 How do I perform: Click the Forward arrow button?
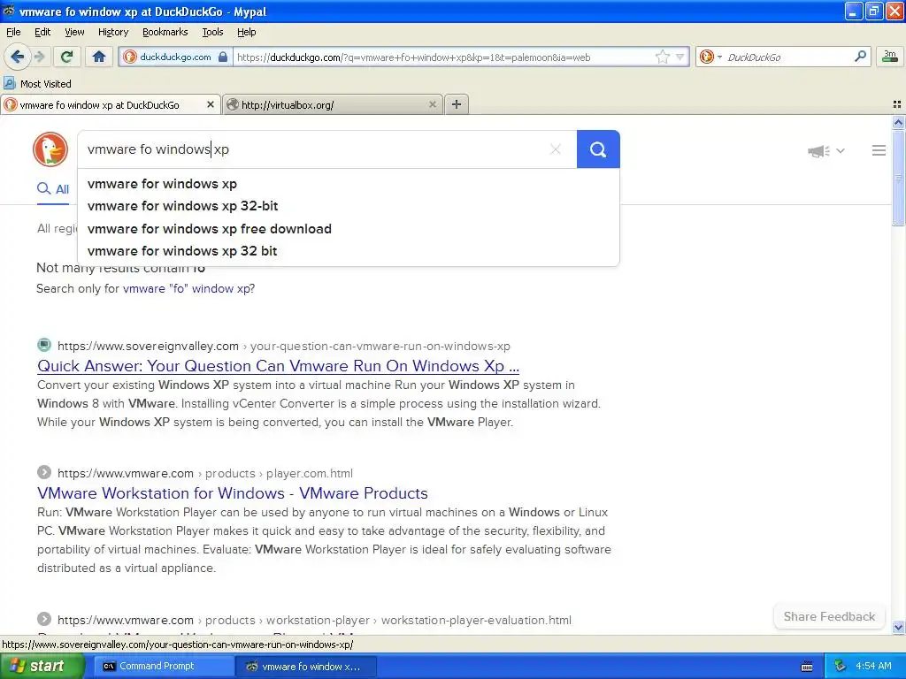(x=40, y=57)
